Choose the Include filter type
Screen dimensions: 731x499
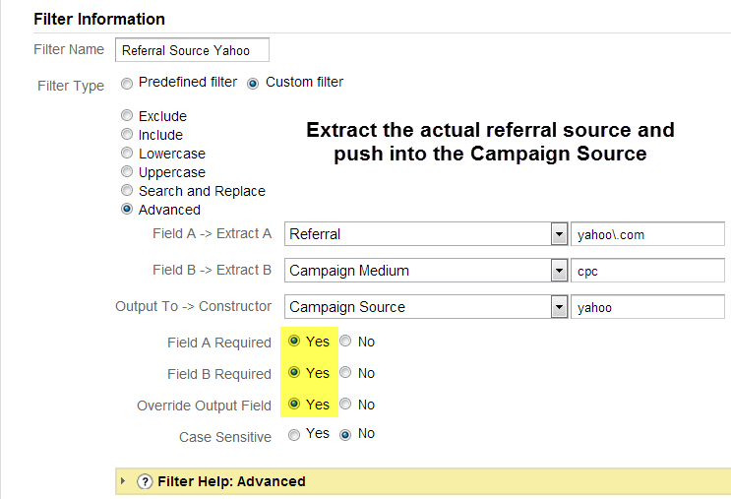click(127, 134)
